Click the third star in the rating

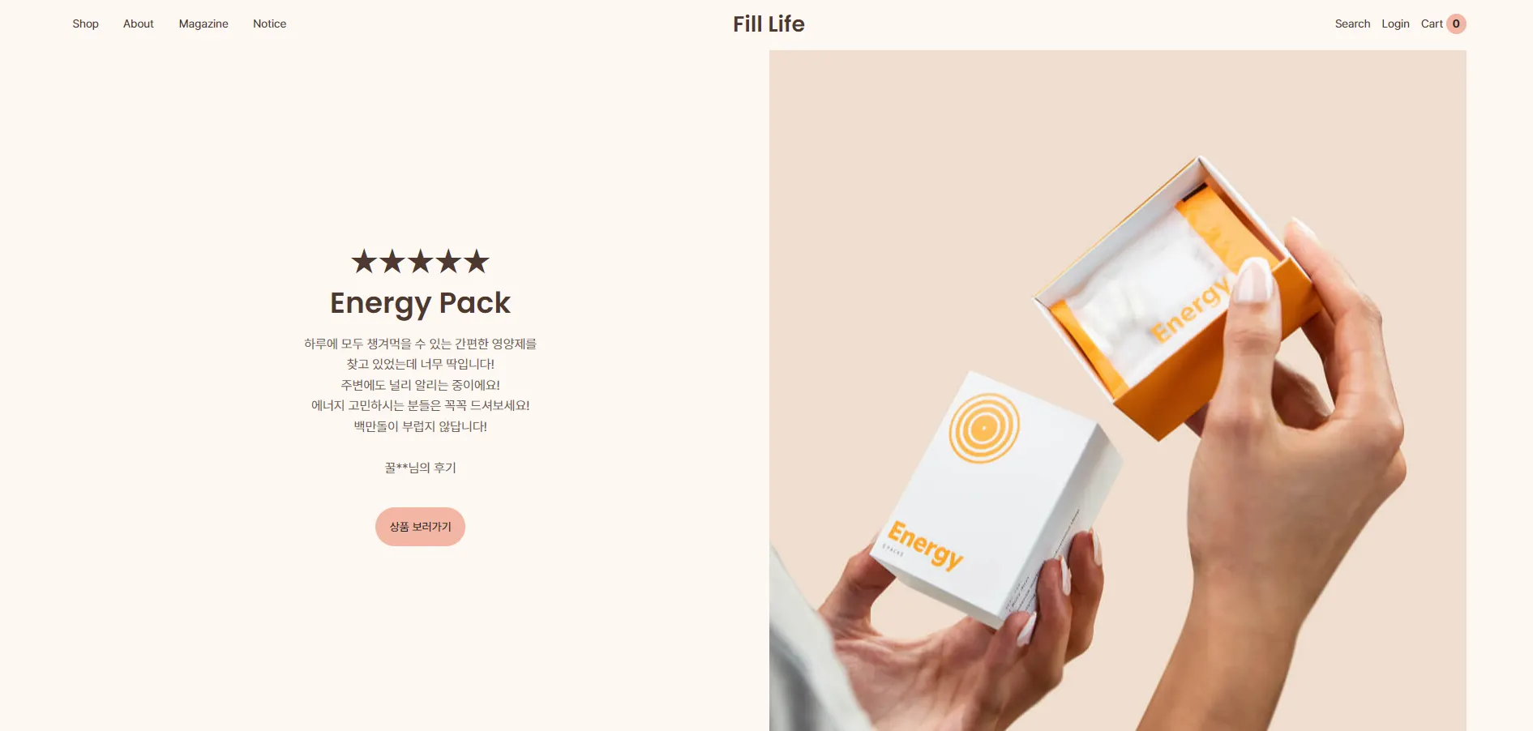[420, 261]
